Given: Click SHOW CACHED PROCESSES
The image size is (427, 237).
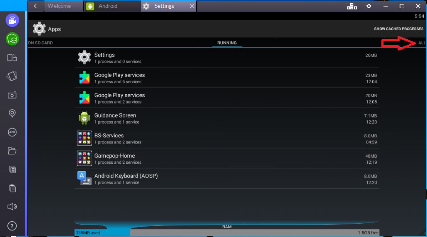Looking at the screenshot, I should click(x=399, y=29).
